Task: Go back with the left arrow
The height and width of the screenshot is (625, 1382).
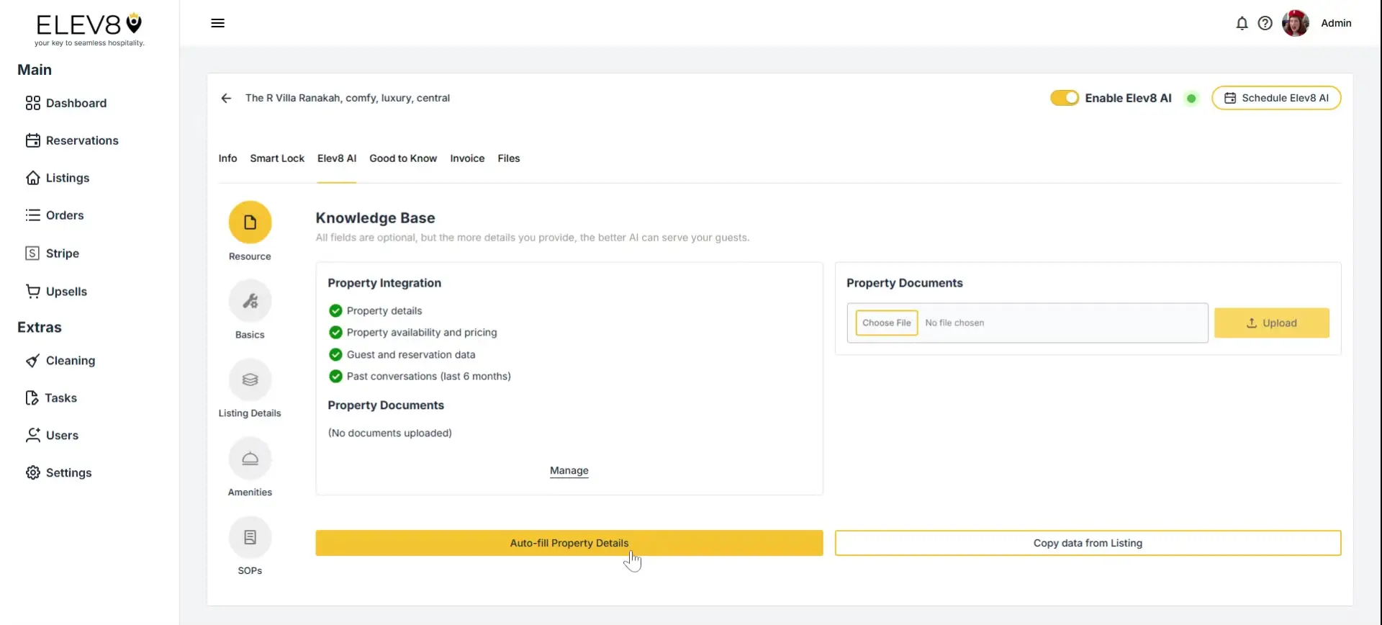Action: (x=226, y=98)
